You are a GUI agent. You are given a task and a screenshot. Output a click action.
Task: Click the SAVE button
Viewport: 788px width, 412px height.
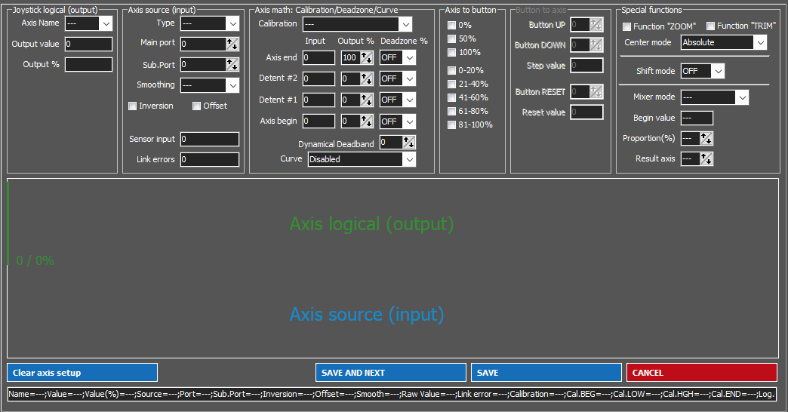[546, 373]
